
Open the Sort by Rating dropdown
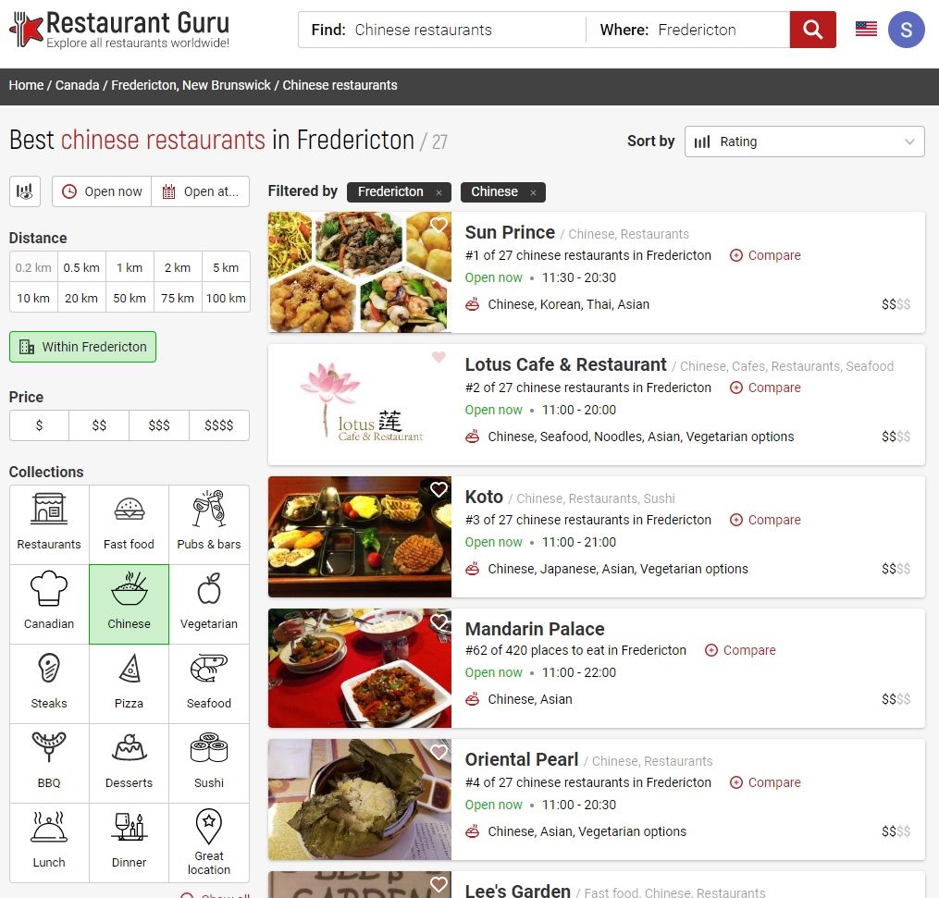point(804,141)
